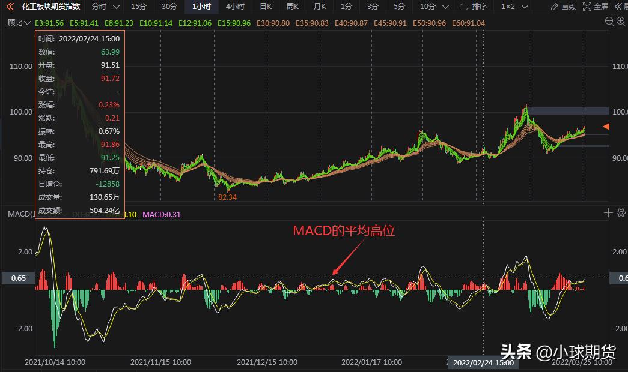Select the 周K chart period
The width and height of the screenshot is (628, 372).
tap(293, 7)
